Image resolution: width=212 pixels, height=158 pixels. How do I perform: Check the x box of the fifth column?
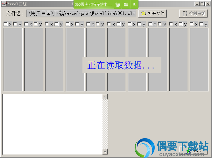[x=88, y=24]
